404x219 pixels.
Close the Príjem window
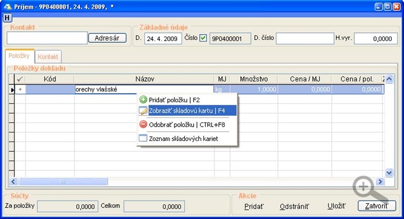pyautogui.click(x=396, y=7)
